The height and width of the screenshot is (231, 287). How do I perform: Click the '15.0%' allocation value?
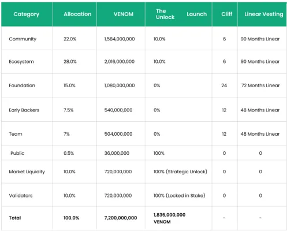69,85
